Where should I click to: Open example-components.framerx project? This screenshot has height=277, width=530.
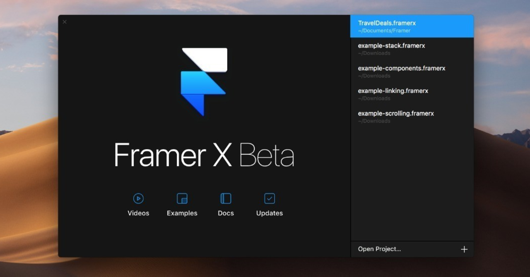coord(412,72)
